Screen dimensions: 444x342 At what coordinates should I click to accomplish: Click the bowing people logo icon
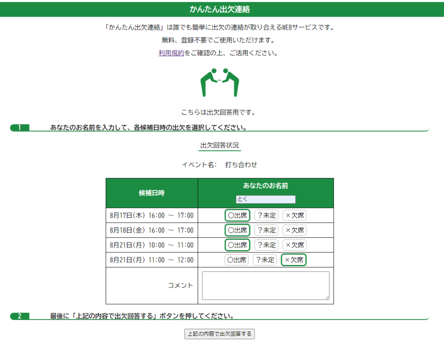tap(220, 83)
